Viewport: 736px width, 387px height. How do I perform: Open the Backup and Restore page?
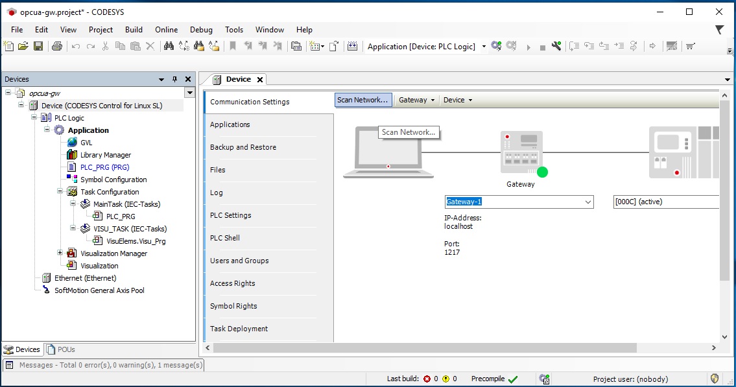coord(243,147)
